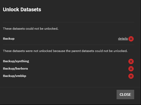Click the red error icon beside Backup details
Screen dimensions: 141x105
click(131, 39)
